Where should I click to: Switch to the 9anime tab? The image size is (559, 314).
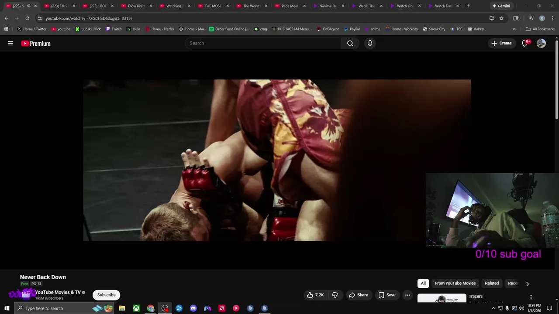point(328,6)
